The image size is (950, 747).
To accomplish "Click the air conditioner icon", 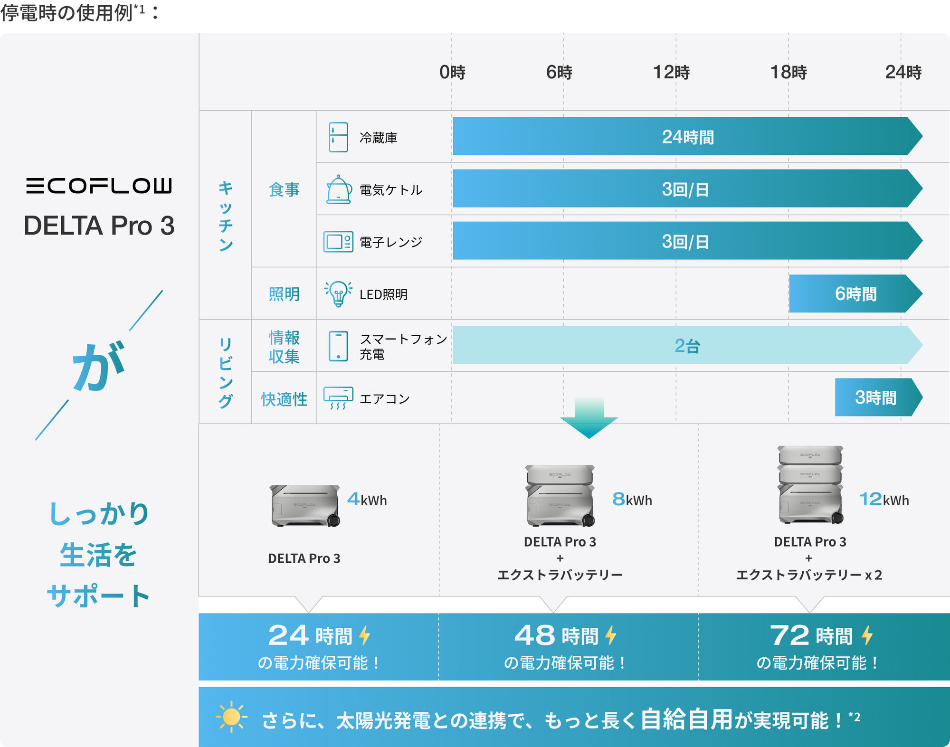I will [338, 398].
